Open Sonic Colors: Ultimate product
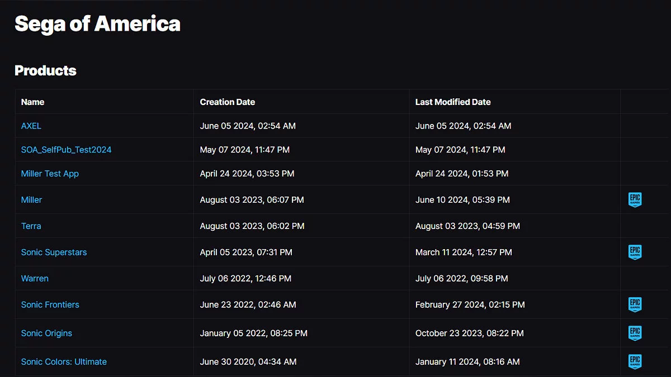This screenshot has width=671, height=377. click(64, 361)
